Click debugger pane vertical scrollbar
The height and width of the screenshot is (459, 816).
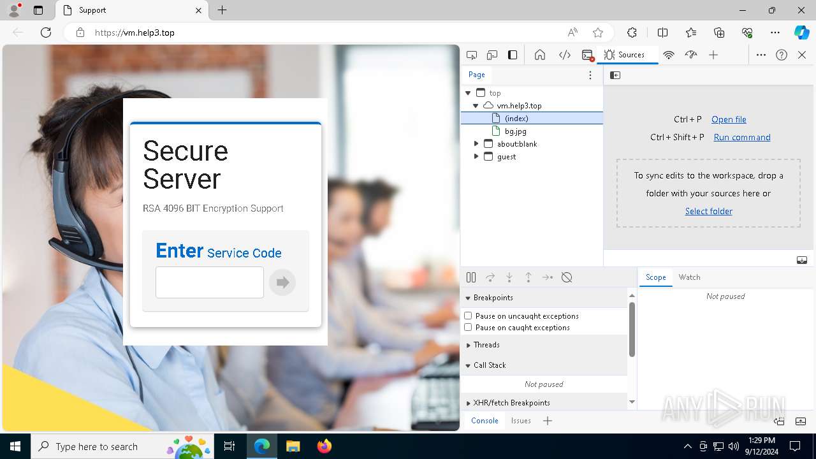pyautogui.click(x=632, y=330)
